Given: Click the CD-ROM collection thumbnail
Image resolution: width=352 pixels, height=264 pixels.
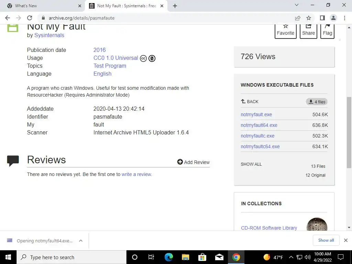Looking at the screenshot, I should pos(317,224).
